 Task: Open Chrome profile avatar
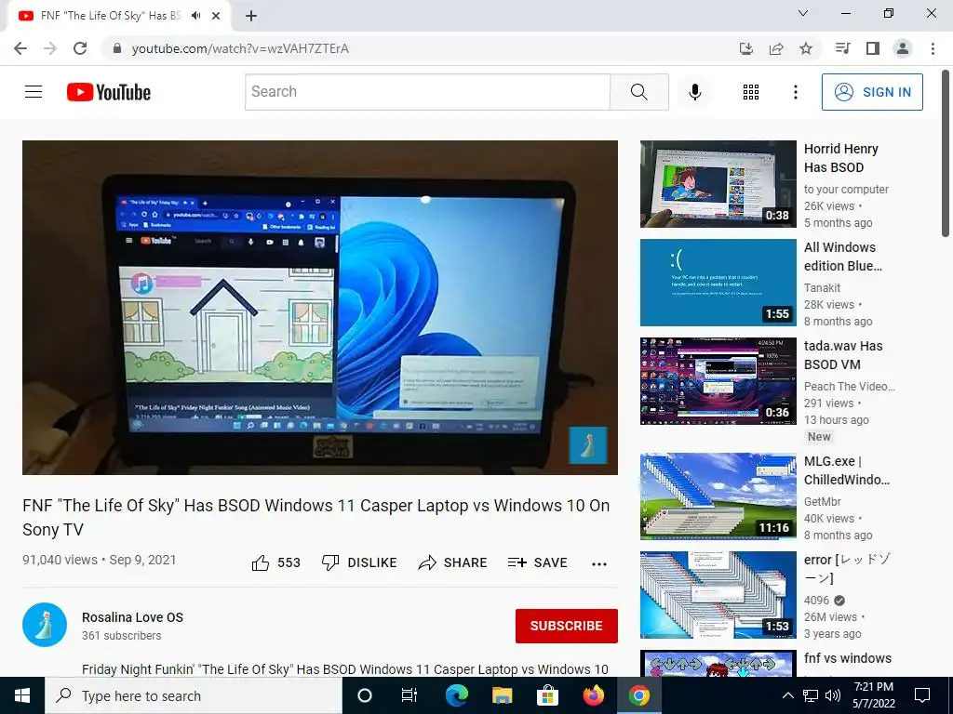coord(902,48)
